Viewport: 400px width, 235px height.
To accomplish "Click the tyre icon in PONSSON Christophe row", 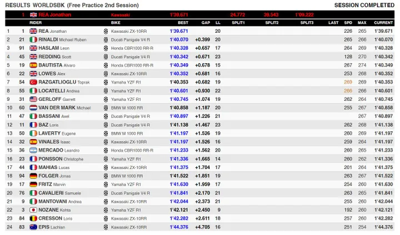I will (x=106, y=159).
